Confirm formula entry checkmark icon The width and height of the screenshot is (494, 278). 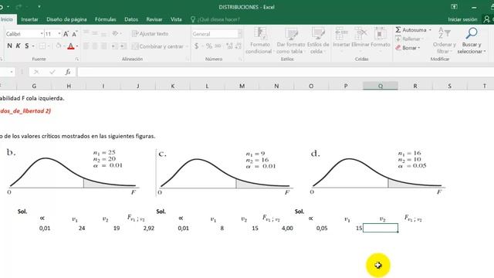pyautogui.click(x=52, y=72)
